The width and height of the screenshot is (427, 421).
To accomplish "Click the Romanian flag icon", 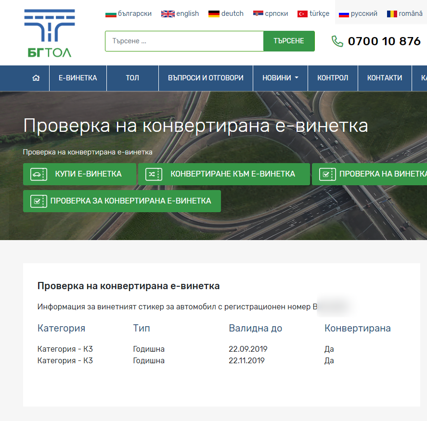I will click(391, 13).
